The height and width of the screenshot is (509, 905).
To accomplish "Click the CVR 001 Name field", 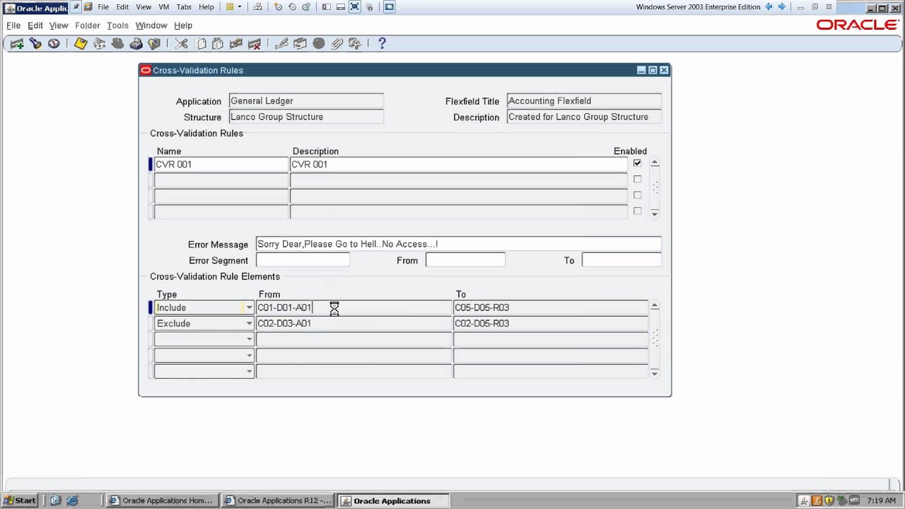I will pos(221,164).
